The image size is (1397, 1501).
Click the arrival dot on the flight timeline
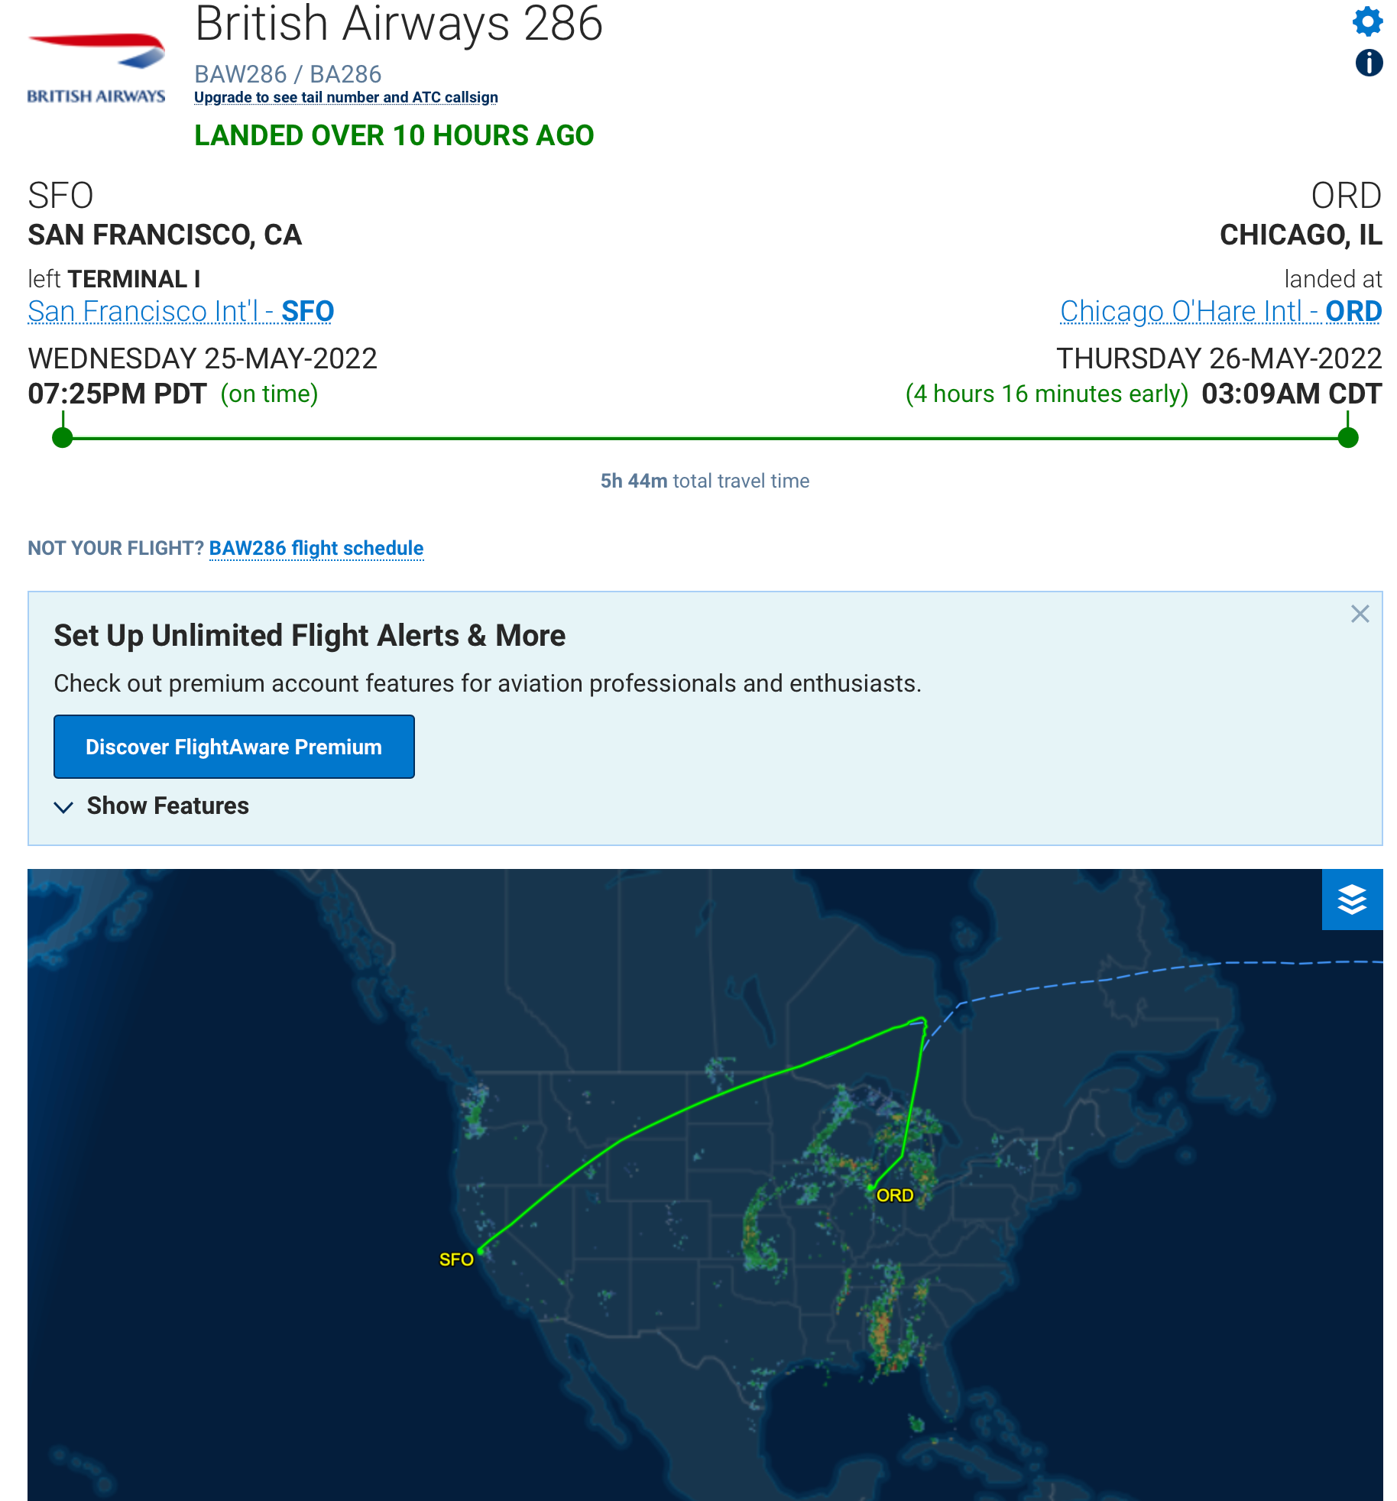(1345, 438)
